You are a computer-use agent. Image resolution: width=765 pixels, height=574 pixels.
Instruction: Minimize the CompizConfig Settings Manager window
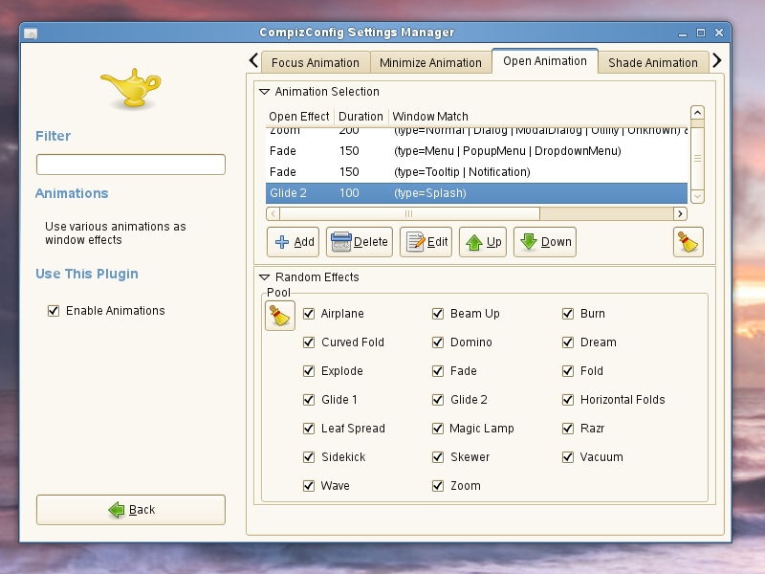coord(683,33)
